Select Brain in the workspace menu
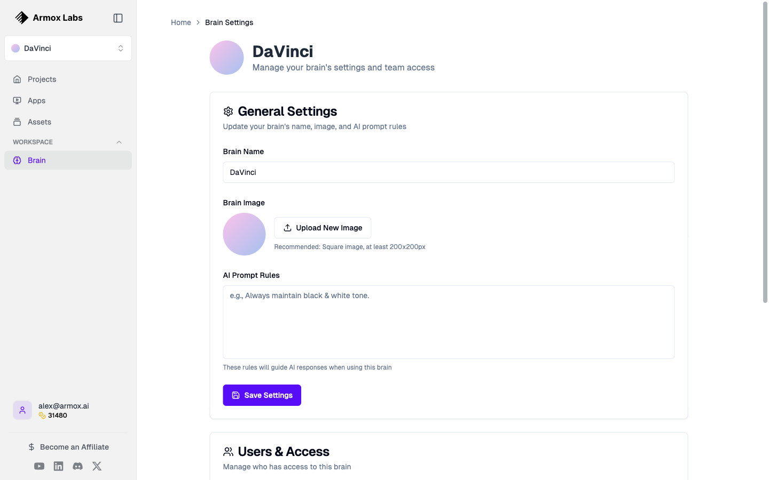The height and width of the screenshot is (480, 769). tap(37, 161)
